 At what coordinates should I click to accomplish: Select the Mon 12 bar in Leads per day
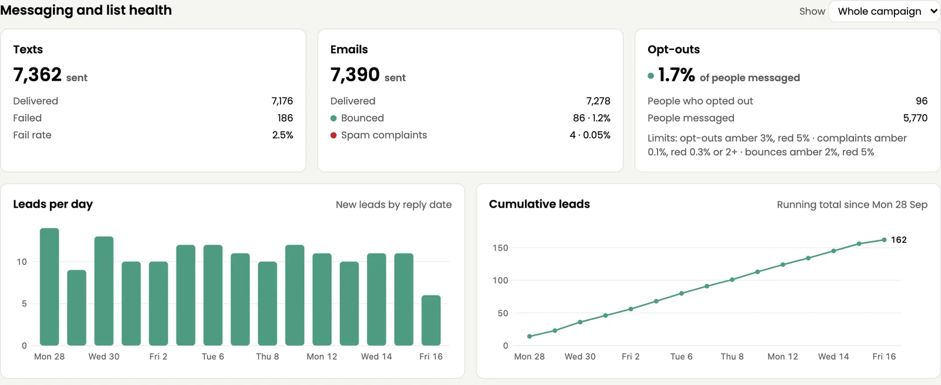pyautogui.click(x=322, y=299)
